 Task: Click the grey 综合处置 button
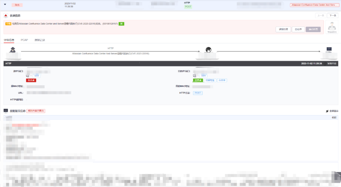point(313,29)
